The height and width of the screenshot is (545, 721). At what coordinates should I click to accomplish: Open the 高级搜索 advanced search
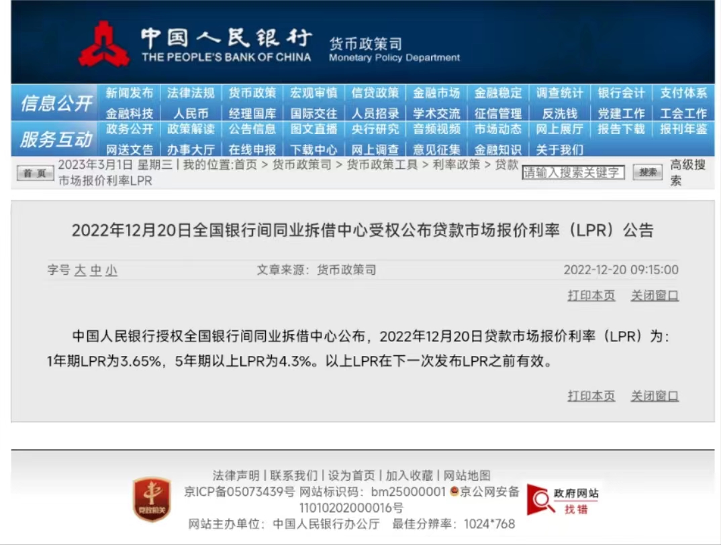tap(683, 173)
